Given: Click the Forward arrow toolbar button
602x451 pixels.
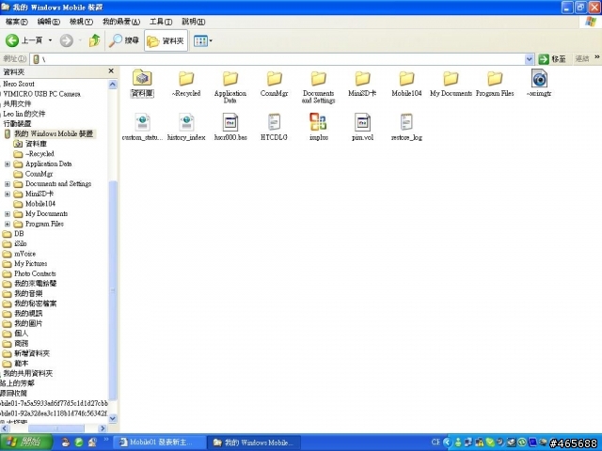Looking at the screenshot, I should 67,40.
